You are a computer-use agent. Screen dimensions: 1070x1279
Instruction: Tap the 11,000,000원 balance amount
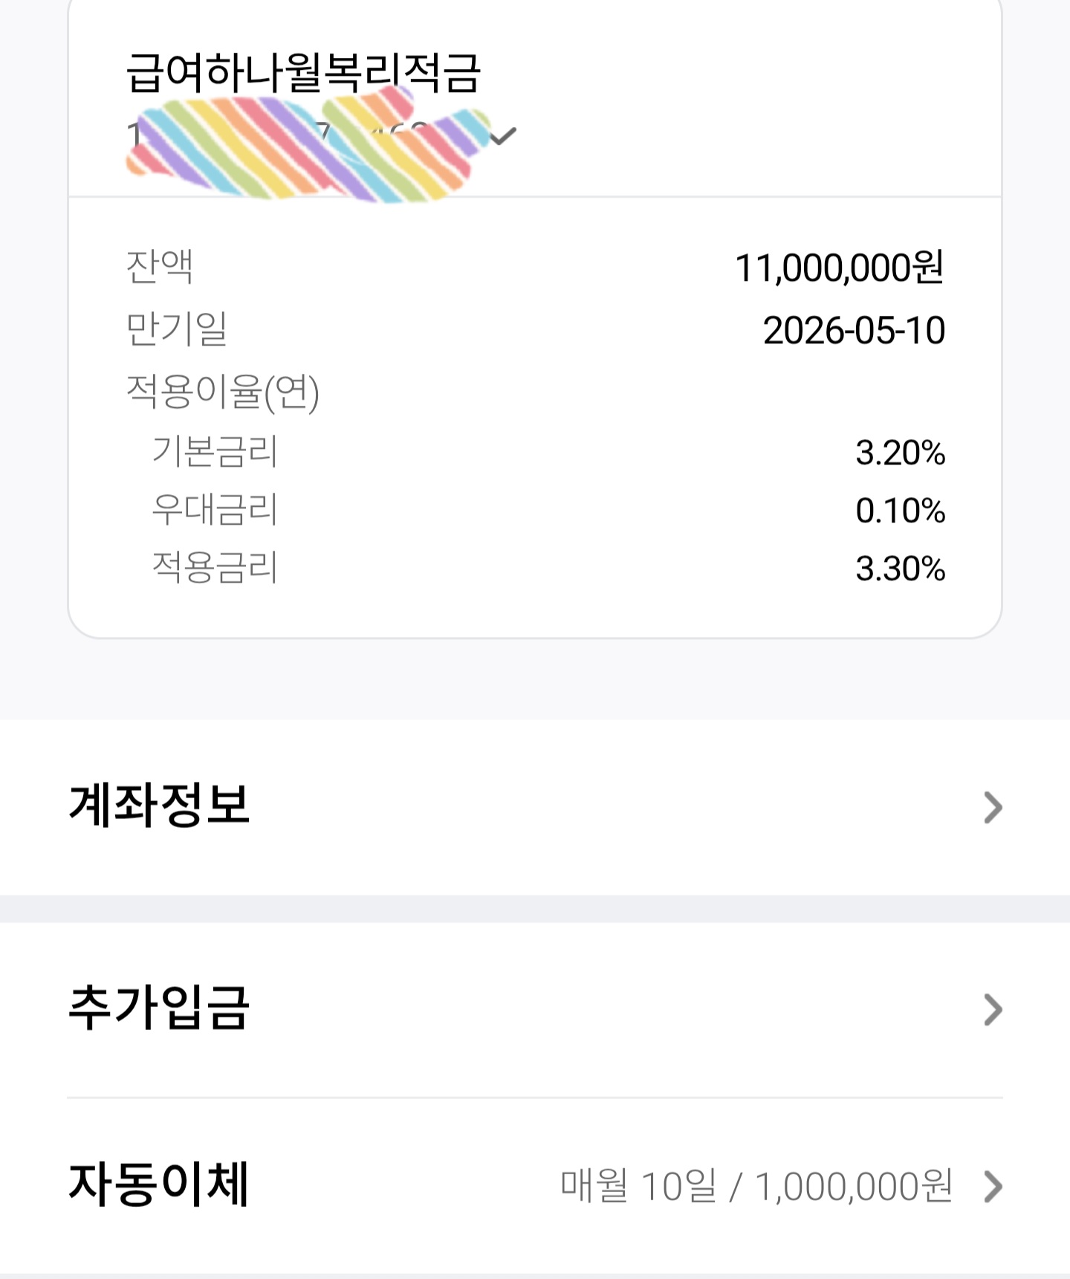click(x=839, y=268)
